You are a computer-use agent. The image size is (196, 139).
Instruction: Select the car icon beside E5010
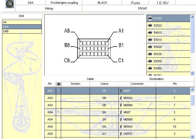(x=150, y=40)
